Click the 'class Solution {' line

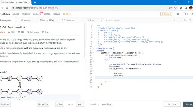point(105,49)
